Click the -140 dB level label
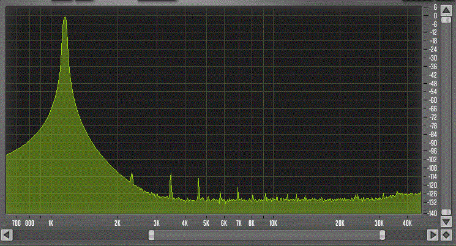456x246 pixels. pyautogui.click(x=432, y=214)
